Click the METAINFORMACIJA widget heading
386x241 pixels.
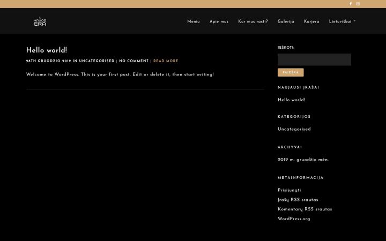(300, 178)
